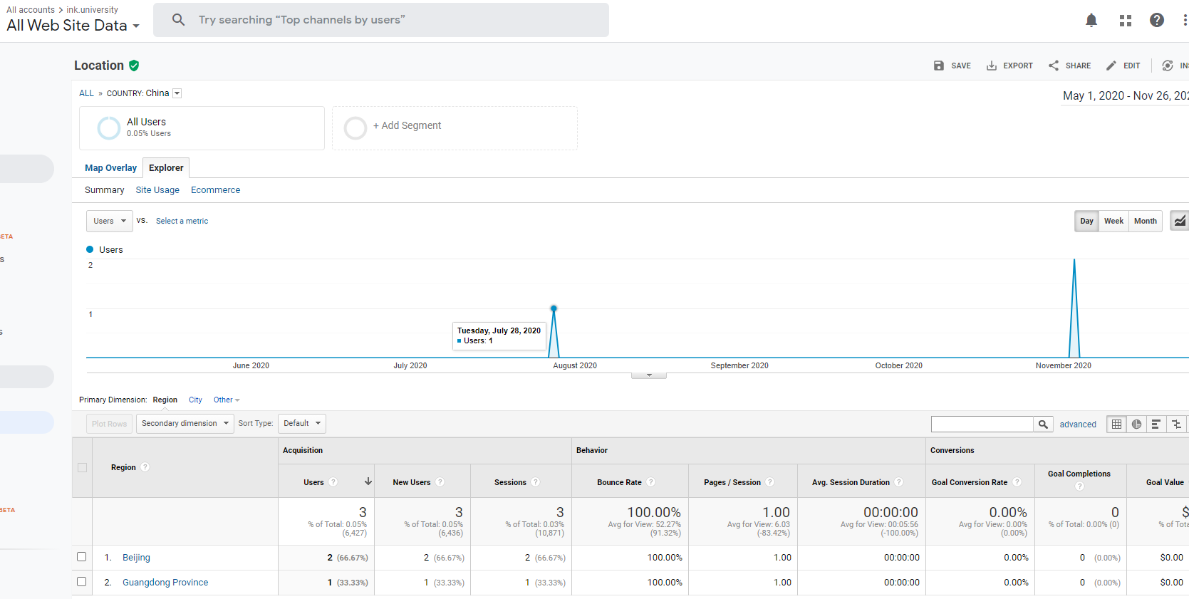Click the help question mark icon
Image resolution: width=1189 pixels, height=599 pixels.
pos(1156,20)
